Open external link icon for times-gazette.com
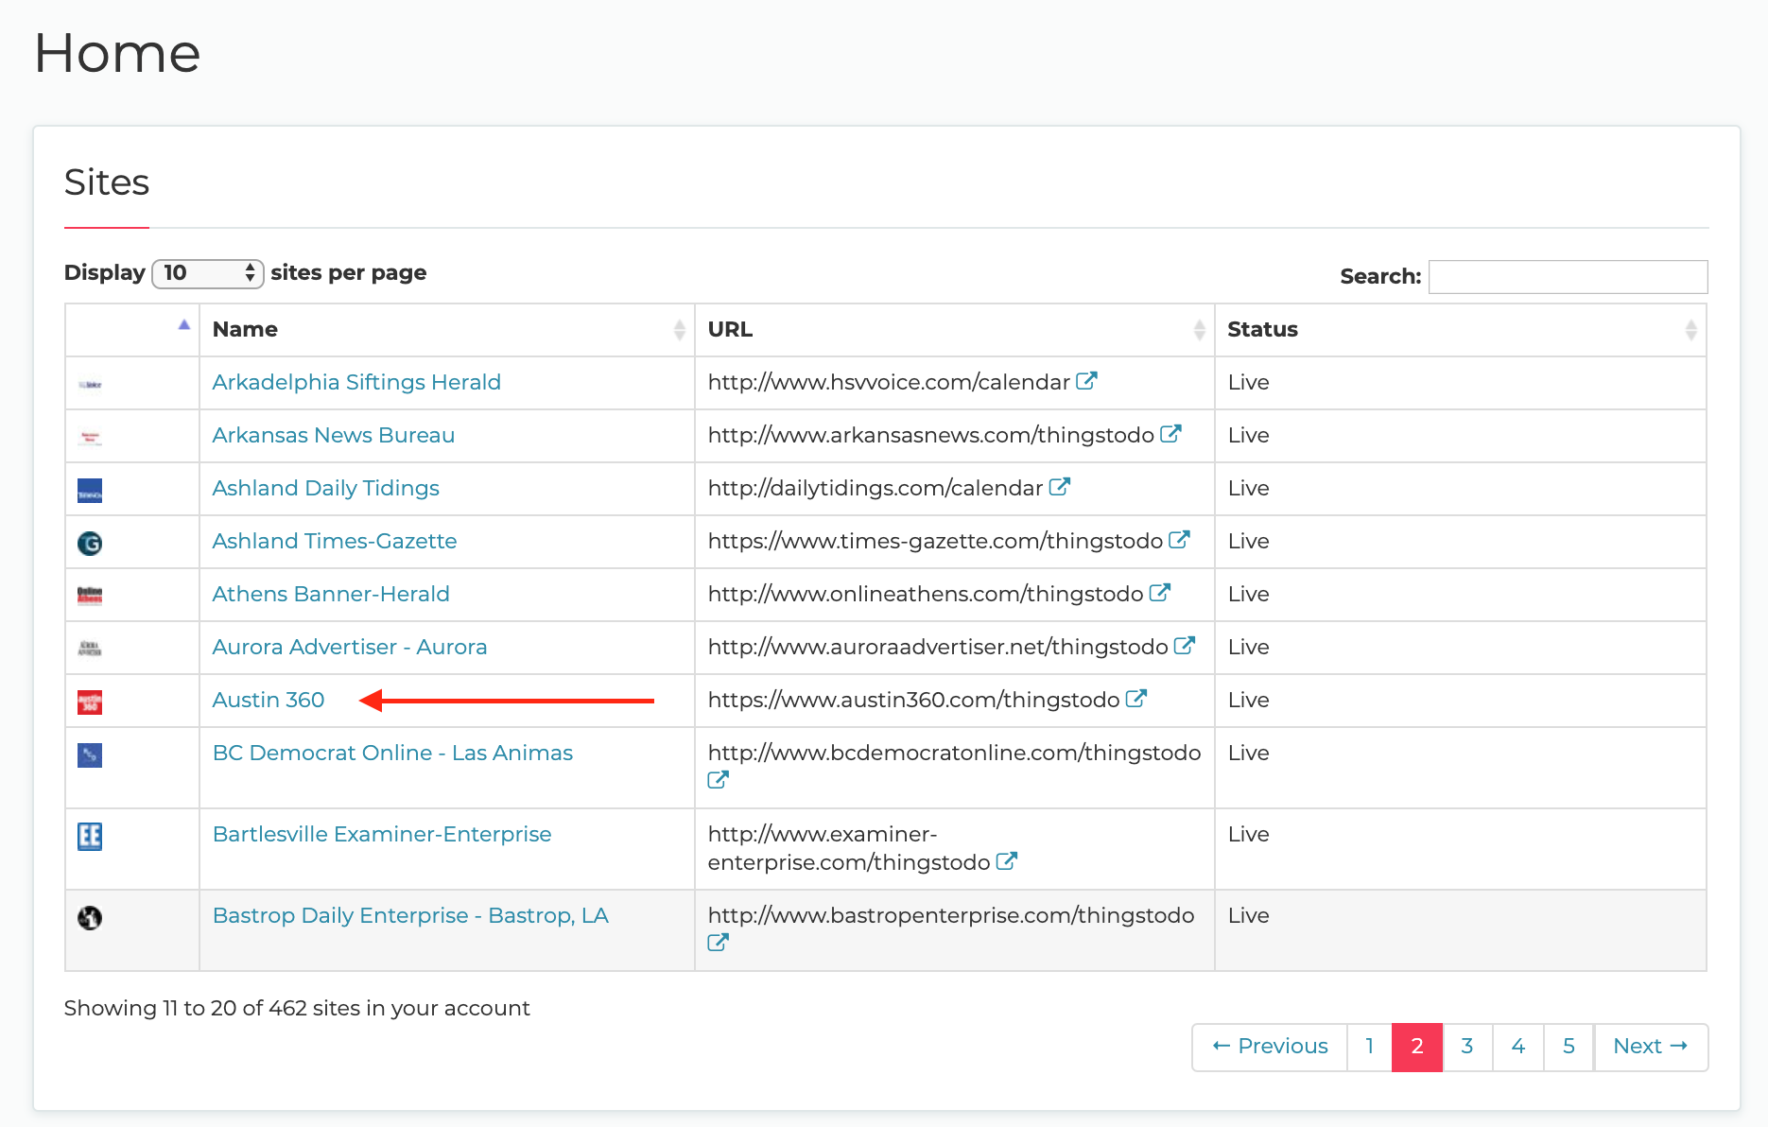Viewport: 1768px width, 1127px height. [1179, 540]
